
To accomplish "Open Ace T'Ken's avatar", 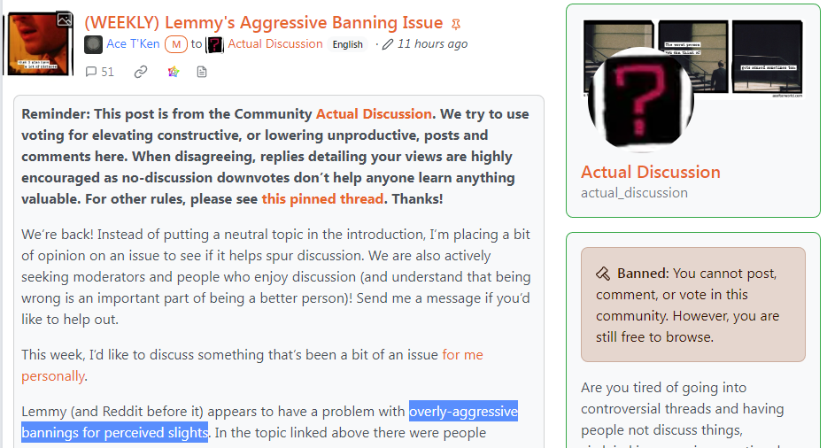I will [93, 44].
